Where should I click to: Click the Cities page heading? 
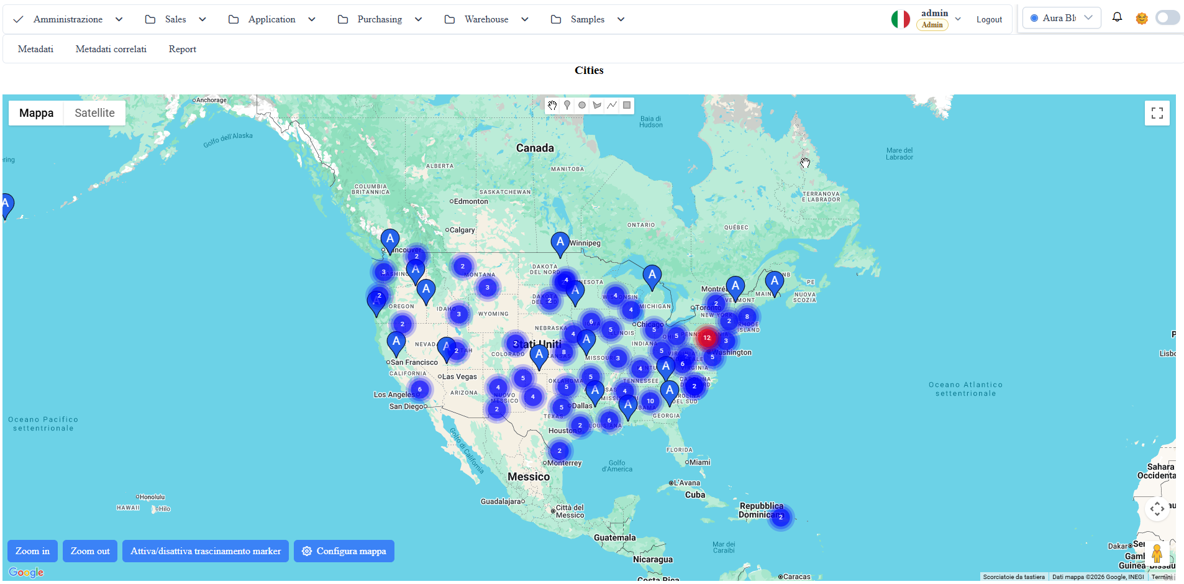(x=589, y=70)
